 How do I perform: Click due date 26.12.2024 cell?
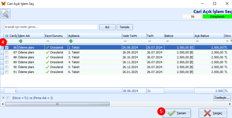pyautogui.click(x=134, y=67)
